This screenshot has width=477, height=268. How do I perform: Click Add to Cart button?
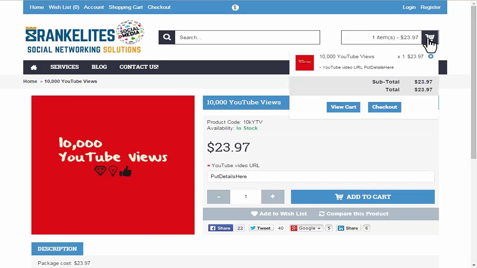pos(363,197)
